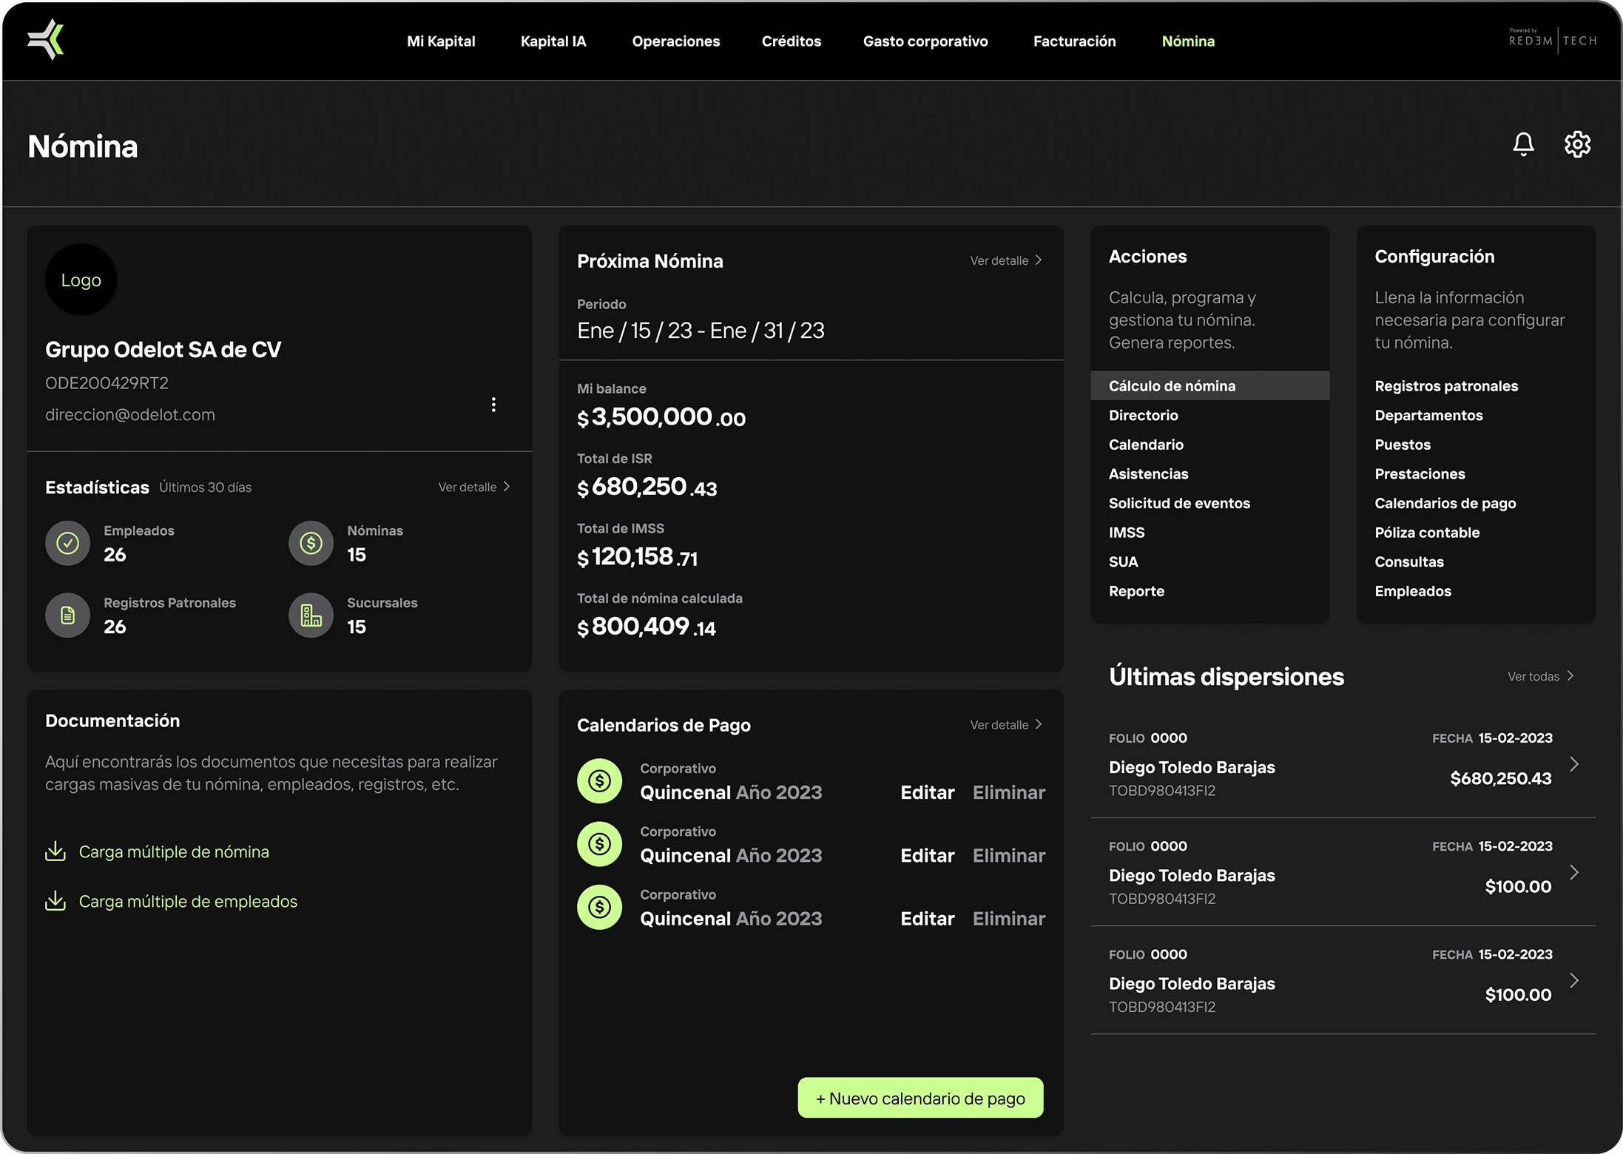The height and width of the screenshot is (1154, 1623).
Task: Click the company Logo circle avatar
Action: click(x=81, y=280)
